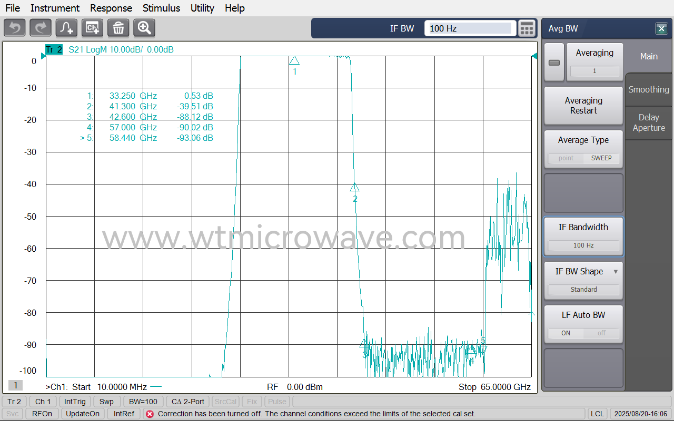Select the Tr 2 trace label

coord(54,50)
